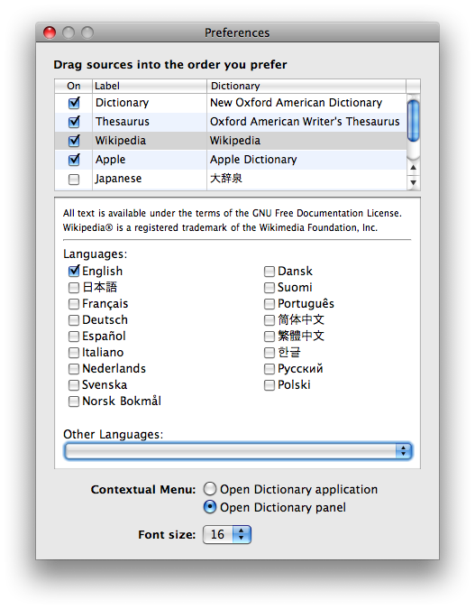Uncheck the English language checkbox
This screenshot has height=609, width=475.
pyautogui.click(x=74, y=271)
